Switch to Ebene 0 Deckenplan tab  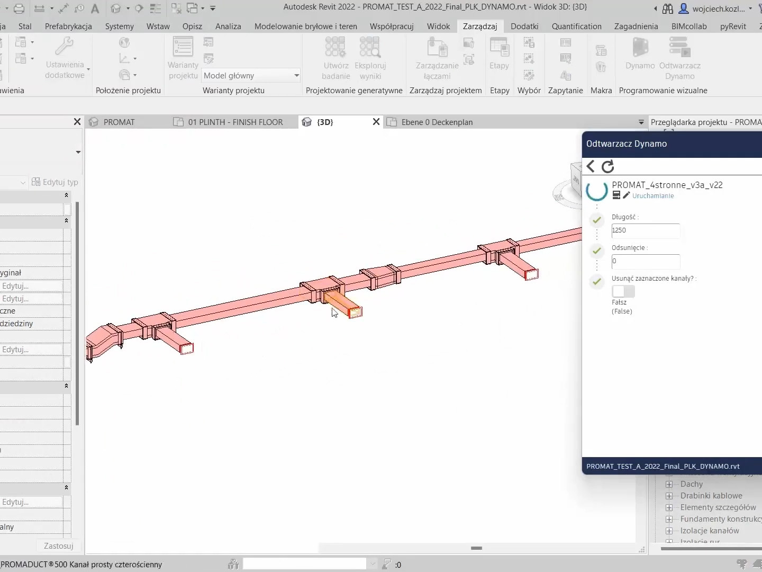tap(437, 122)
